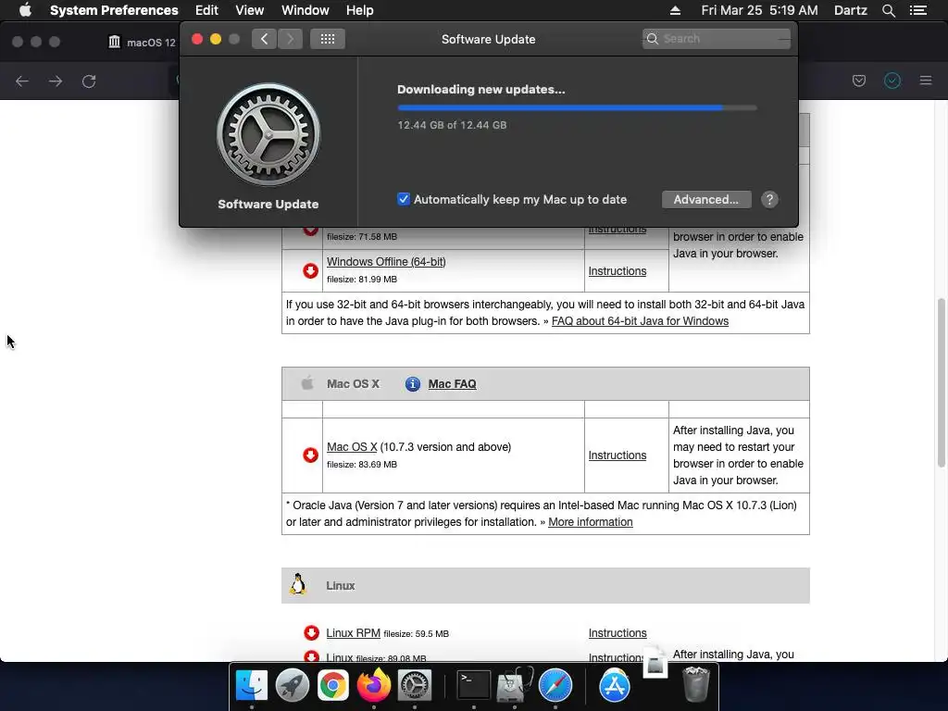Open Launchpad from the Dock
This screenshot has height=711, width=948.
(x=292, y=685)
